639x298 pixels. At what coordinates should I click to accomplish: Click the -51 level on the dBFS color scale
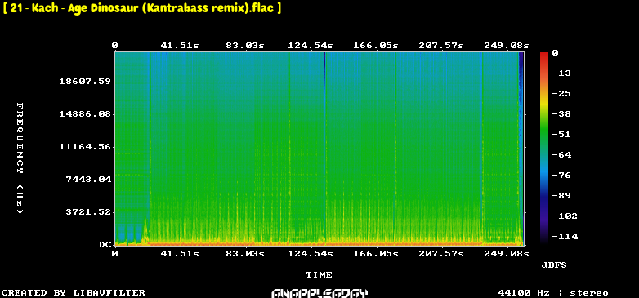tap(561, 135)
